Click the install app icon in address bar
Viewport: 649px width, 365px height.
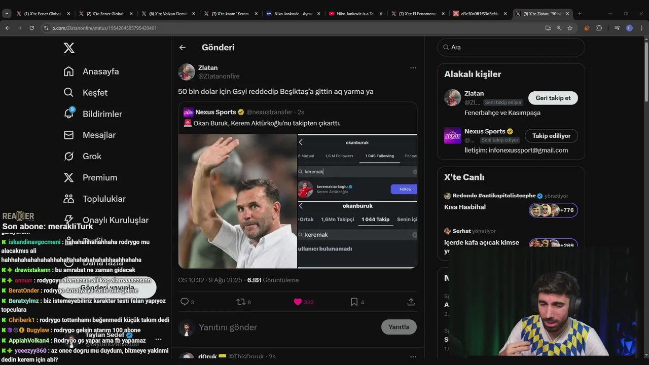pos(548,28)
